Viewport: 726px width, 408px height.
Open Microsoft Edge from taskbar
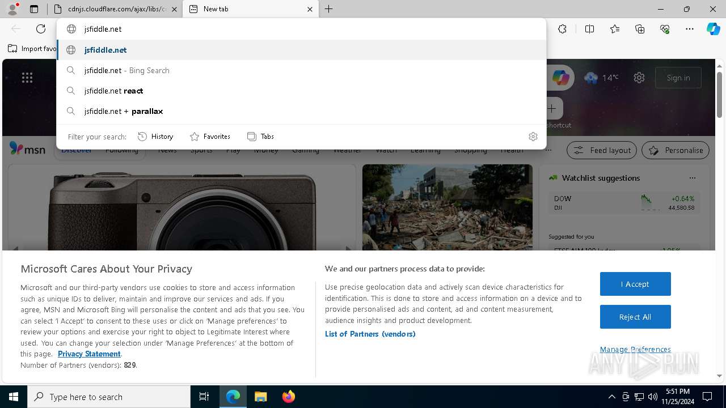(233, 397)
